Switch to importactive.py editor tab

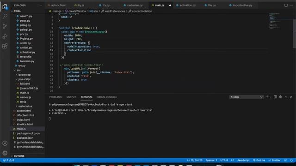pyautogui.click(x=242, y=5)
